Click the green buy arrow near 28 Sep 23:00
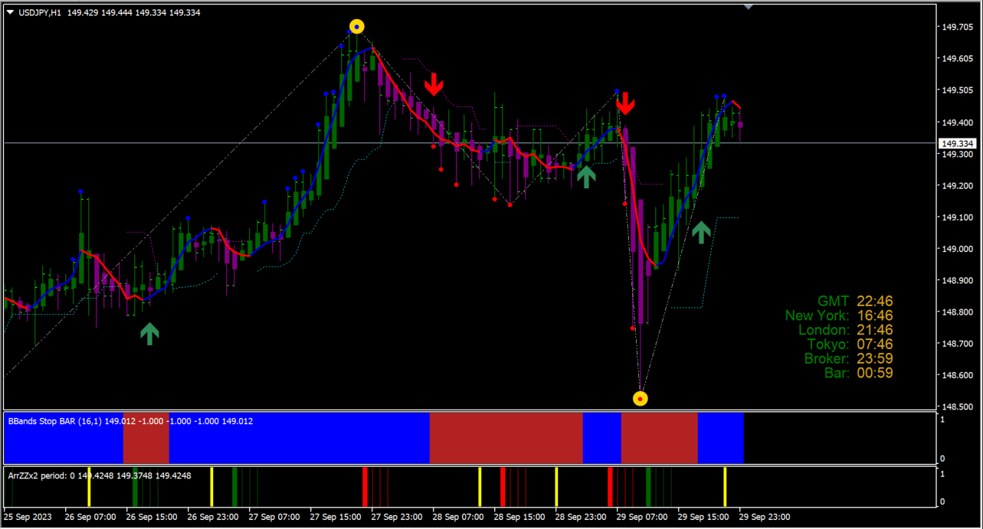 [x=586, y=177]
